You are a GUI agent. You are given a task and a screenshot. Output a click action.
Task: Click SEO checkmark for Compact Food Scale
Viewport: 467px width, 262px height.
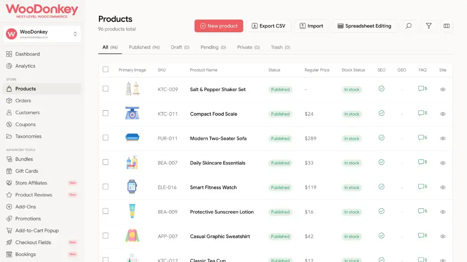[381, 113]
